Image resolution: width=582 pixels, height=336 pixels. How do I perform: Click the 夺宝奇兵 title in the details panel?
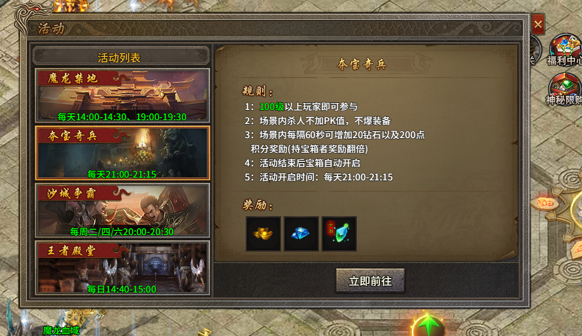click(362, 64)
